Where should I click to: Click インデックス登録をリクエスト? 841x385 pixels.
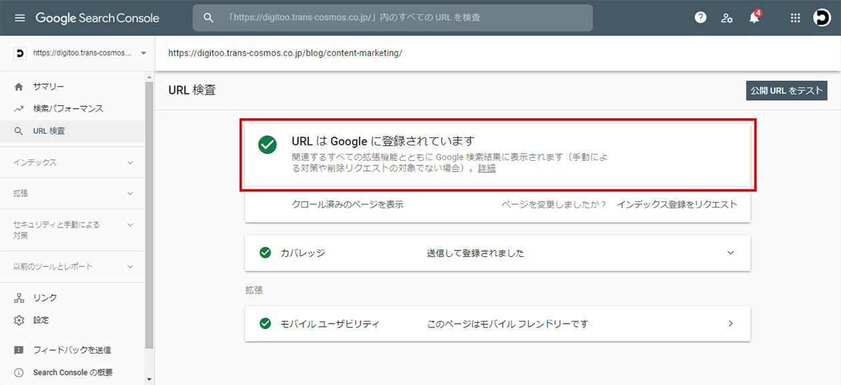pos(677,204)
